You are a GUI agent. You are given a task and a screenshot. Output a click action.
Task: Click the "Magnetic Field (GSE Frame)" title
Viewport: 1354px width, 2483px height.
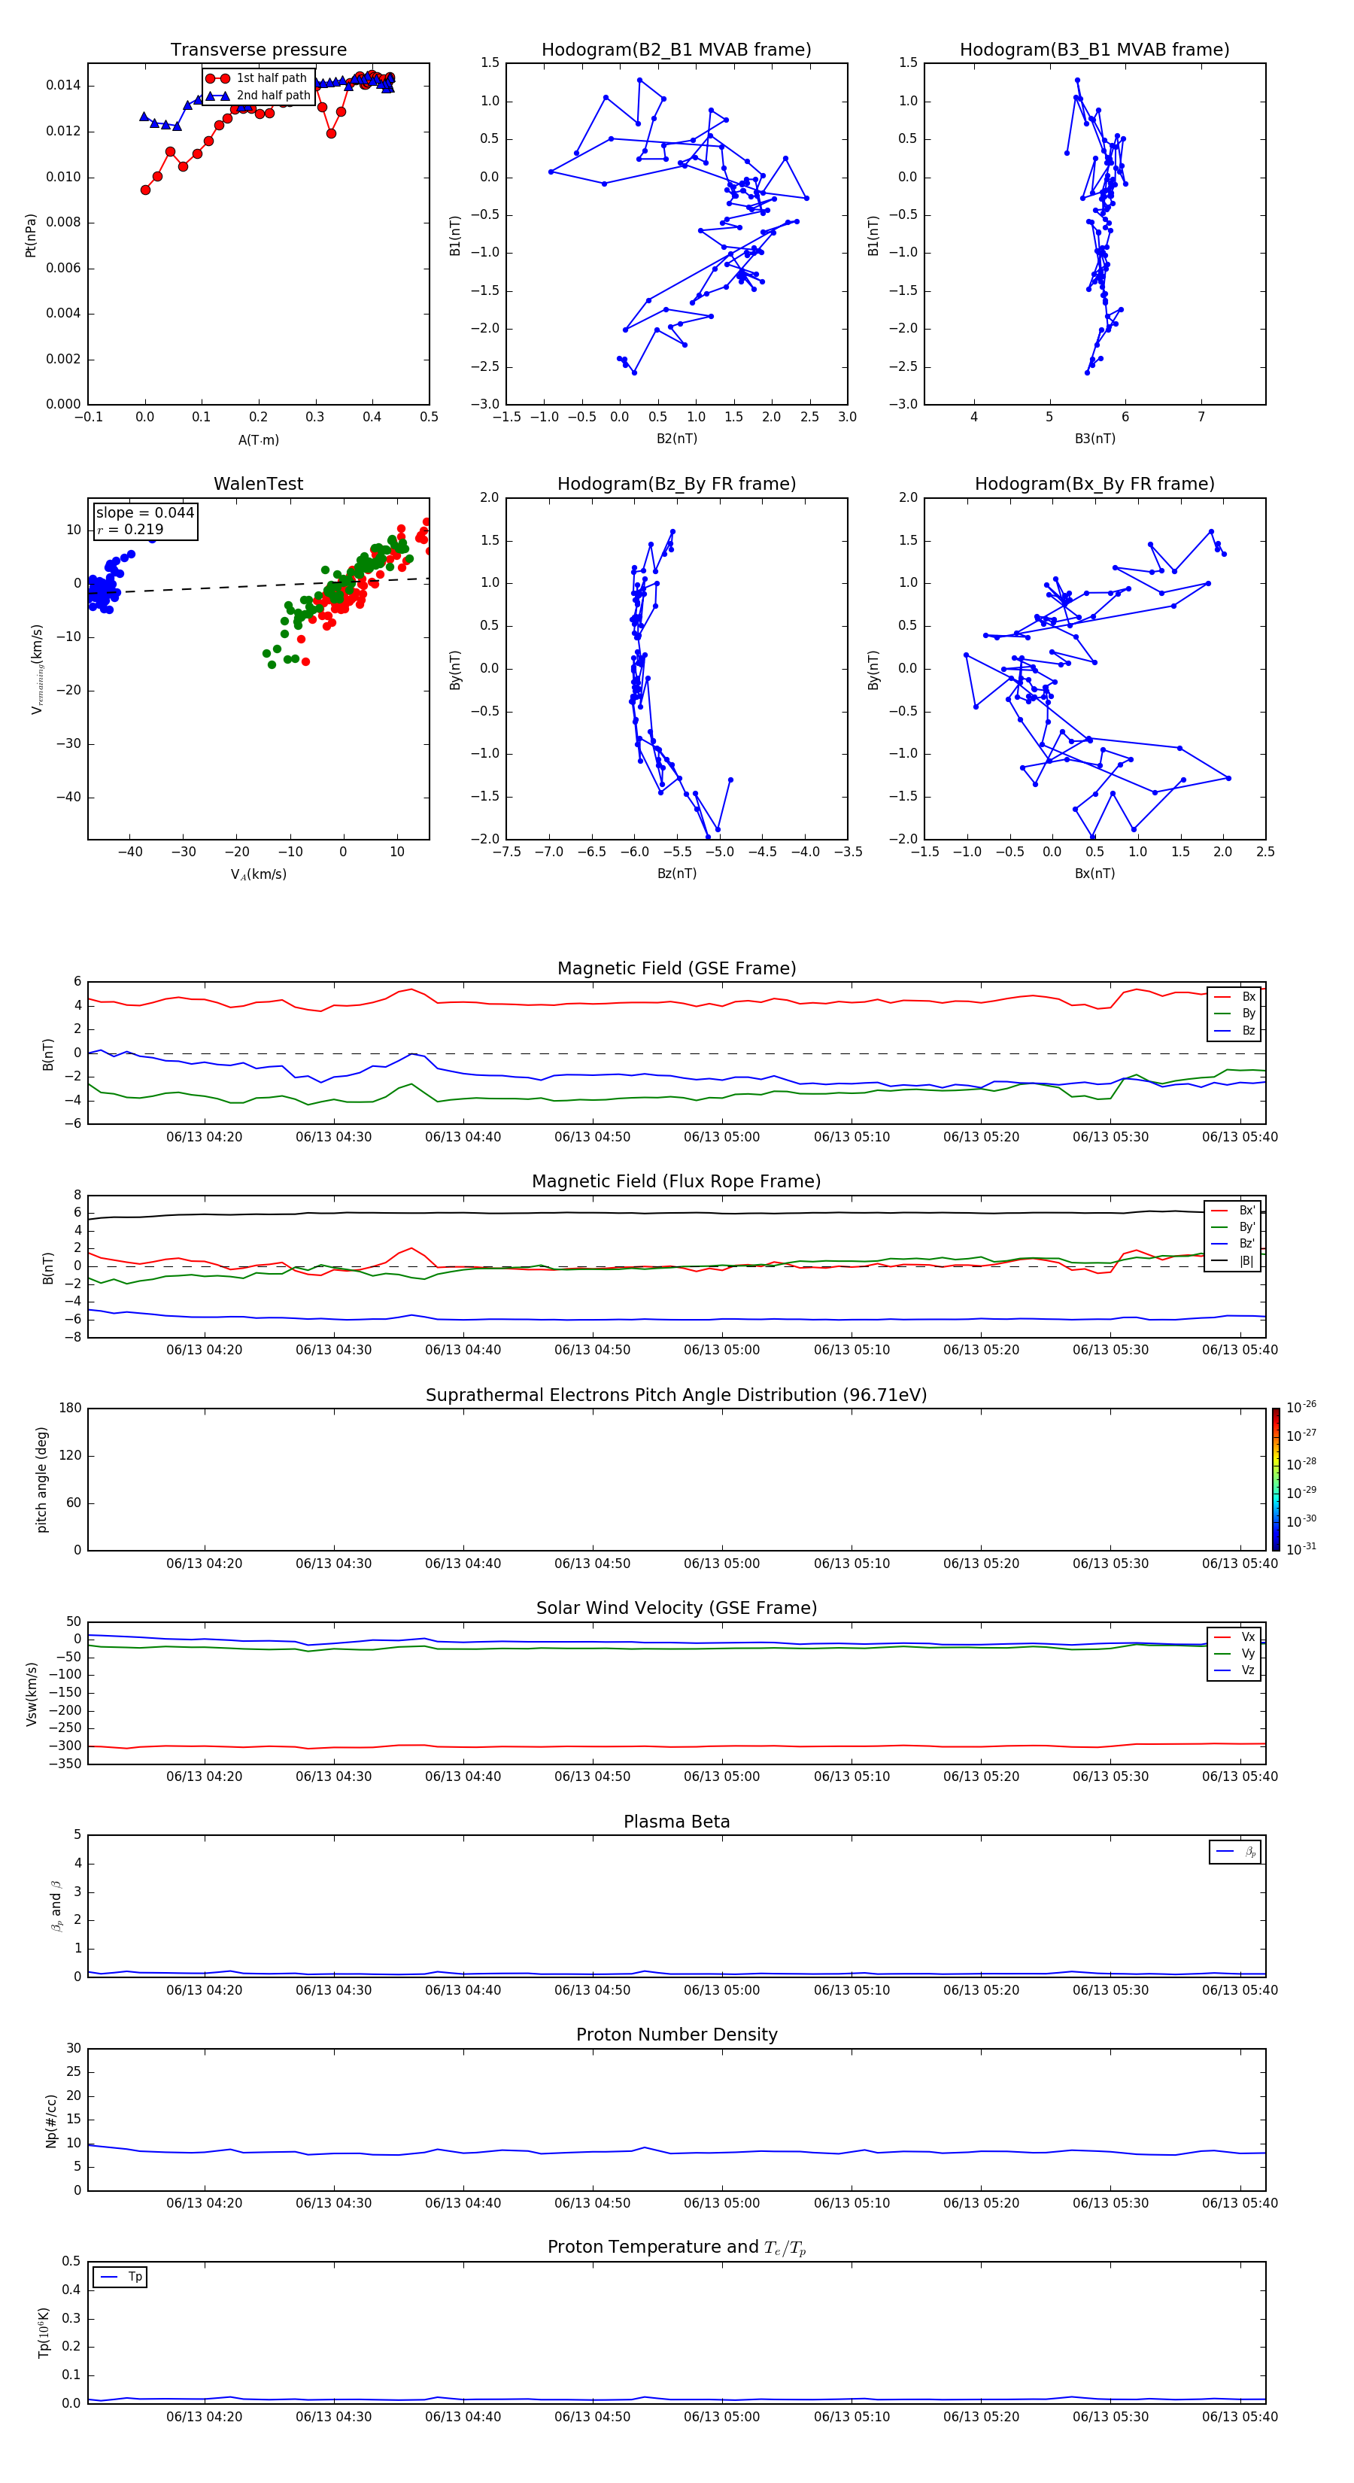click(676, 968)
